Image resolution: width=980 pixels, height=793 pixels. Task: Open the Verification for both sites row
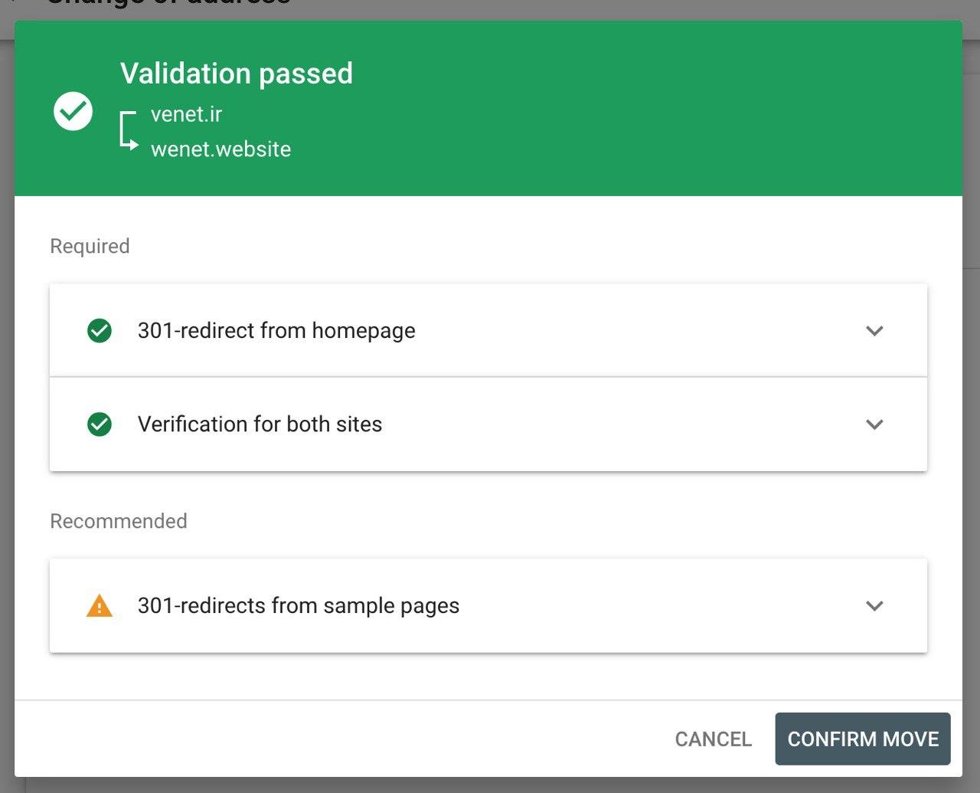coord(488,424)
